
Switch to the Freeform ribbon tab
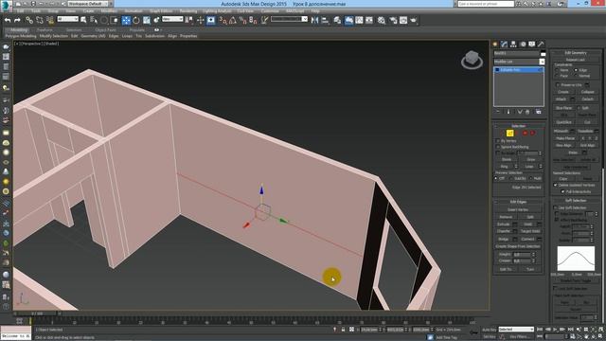click(x=45, y=29)
